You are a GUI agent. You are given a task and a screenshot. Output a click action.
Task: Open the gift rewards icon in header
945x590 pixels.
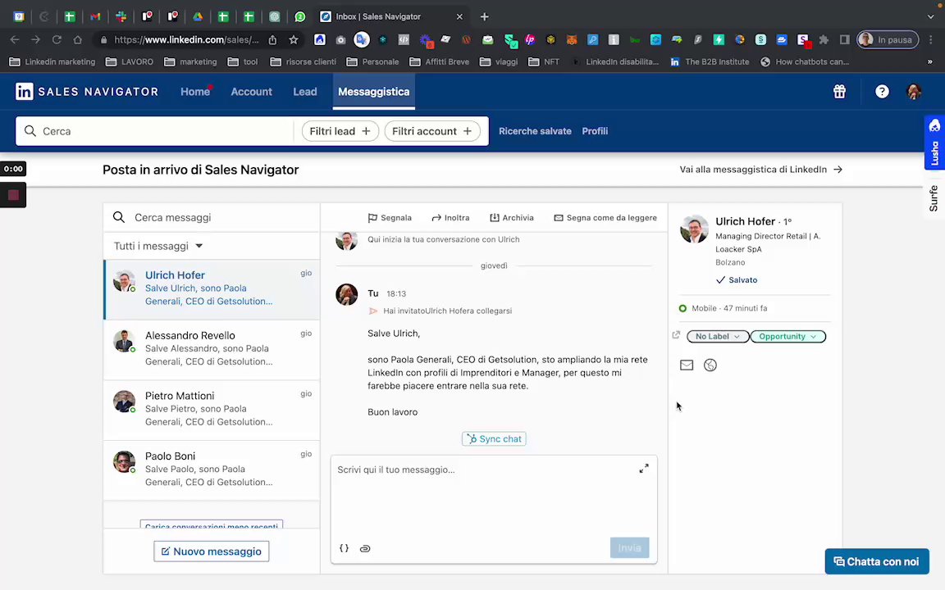pyautogui.click(x=839, y=92)
